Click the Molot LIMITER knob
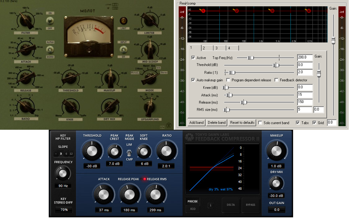 pos(150,20)
